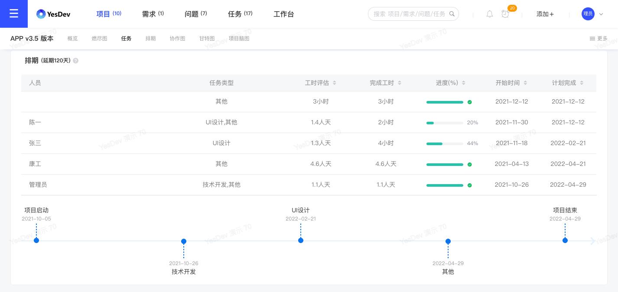Click the YesDev logo

point(53,14)
